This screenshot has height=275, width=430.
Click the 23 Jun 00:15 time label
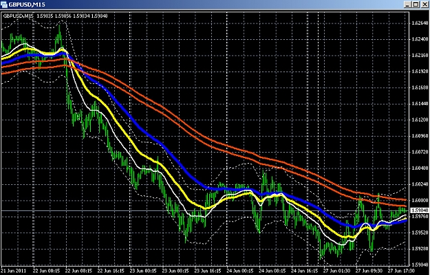[143, 271]
